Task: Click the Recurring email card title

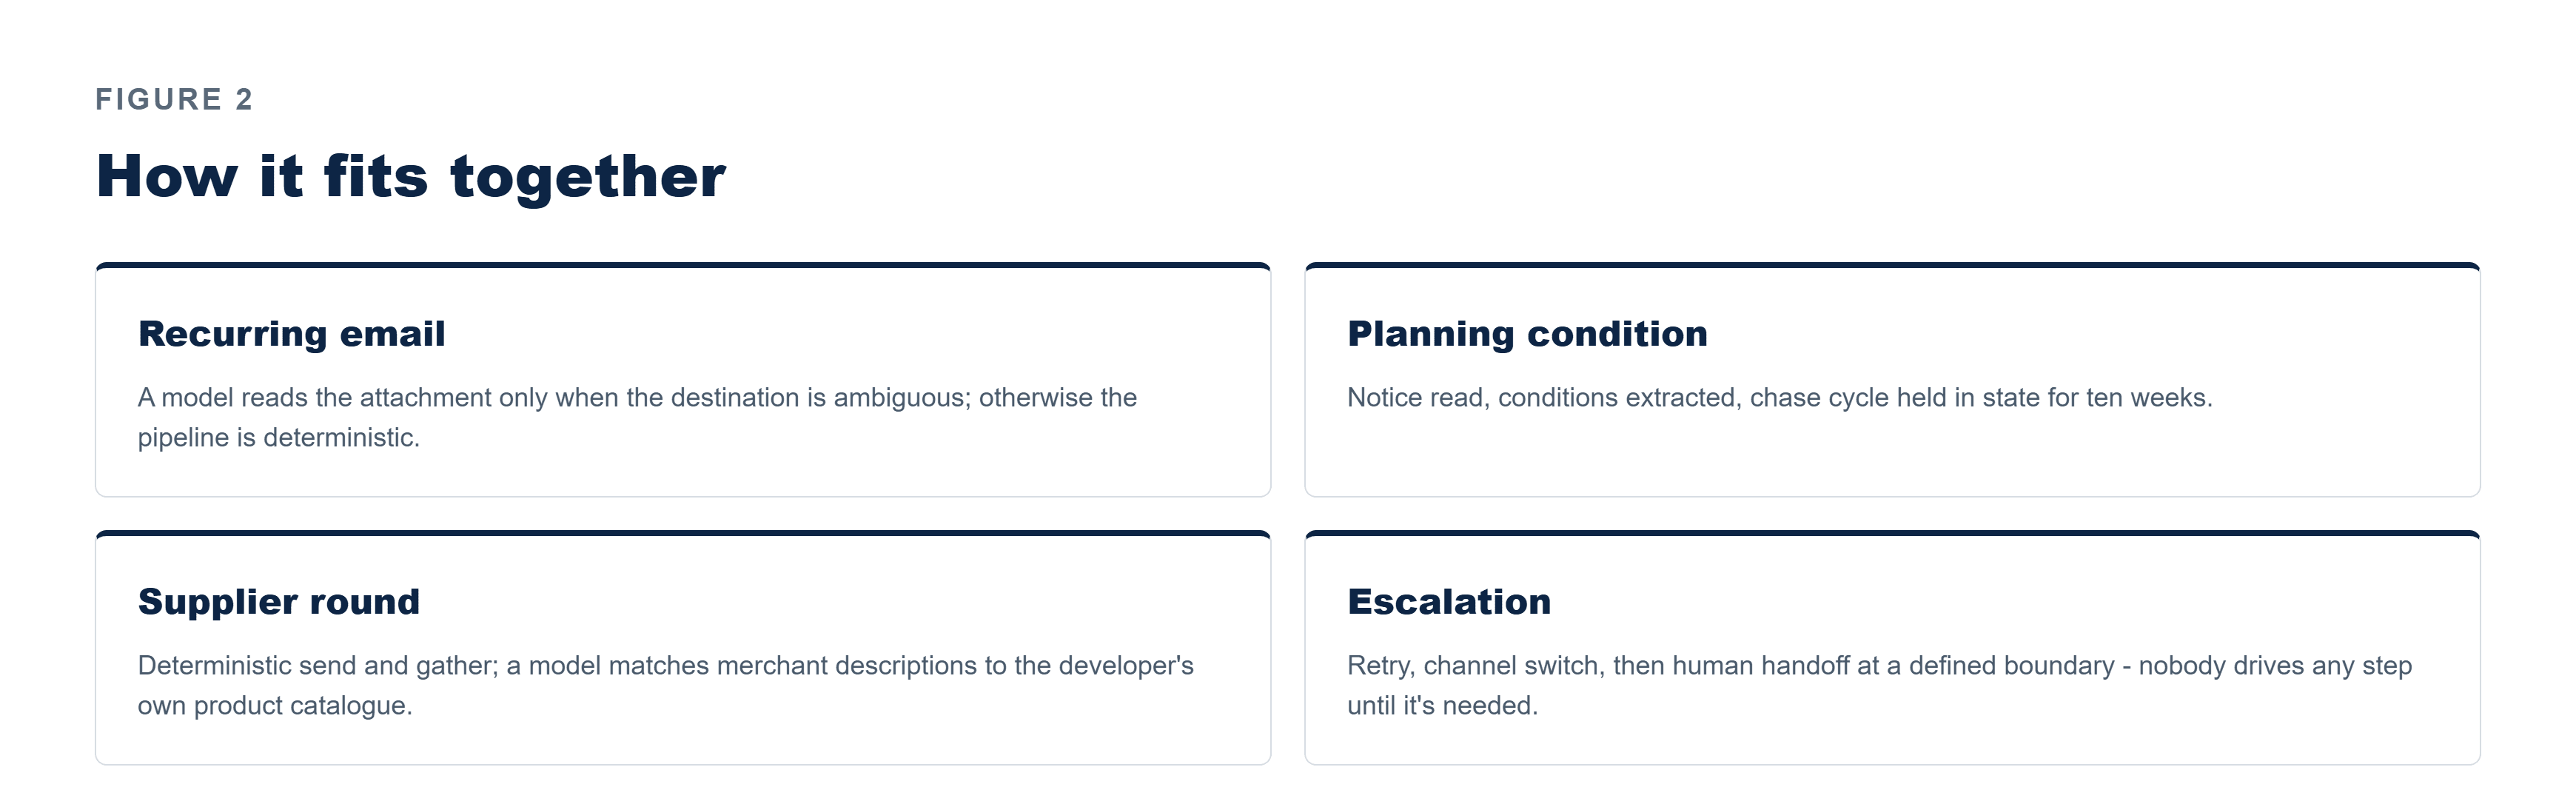Action: (292, 334)
